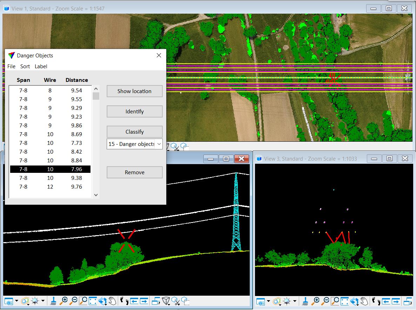Click the danger list scrollbar down arrow

coord(96,195)
